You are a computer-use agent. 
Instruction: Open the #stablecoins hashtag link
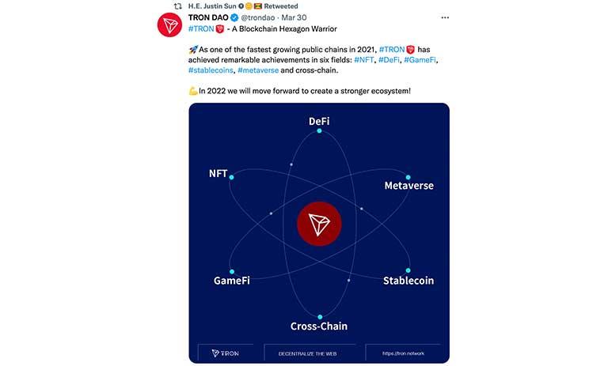coord(211,70)
